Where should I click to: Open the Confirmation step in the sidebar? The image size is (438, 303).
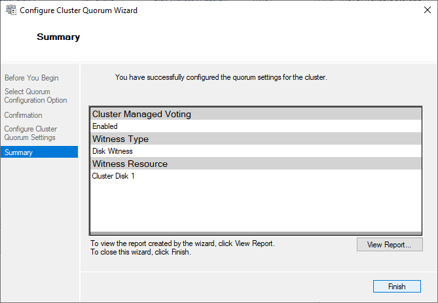coord(23,115)
